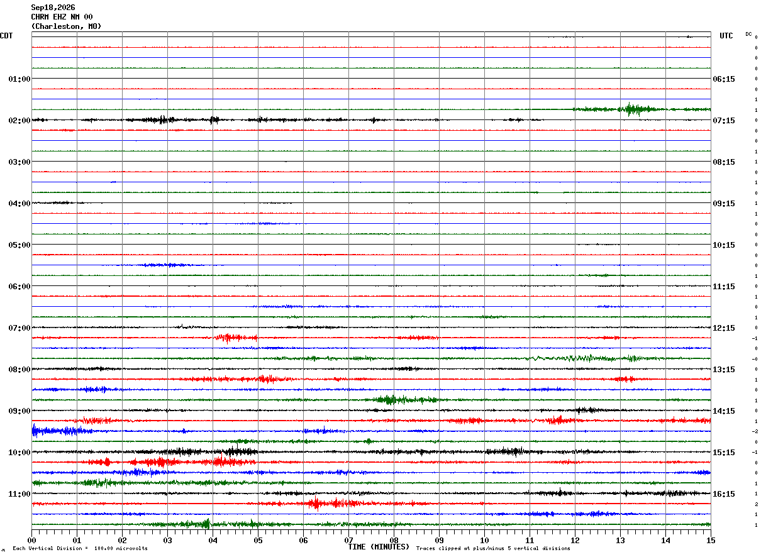Click the 07:15 UTC time label

tap(724, 120)
